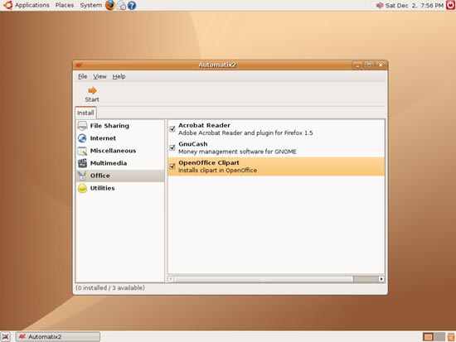Open the View menu in Automatix2
The image size is (456, 342).
pyautogui.click(x=99, y=76)
